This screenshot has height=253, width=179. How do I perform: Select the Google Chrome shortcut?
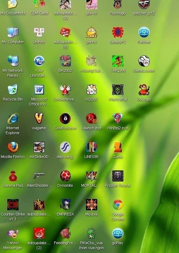pyautogui.click(x=118, y=205)
